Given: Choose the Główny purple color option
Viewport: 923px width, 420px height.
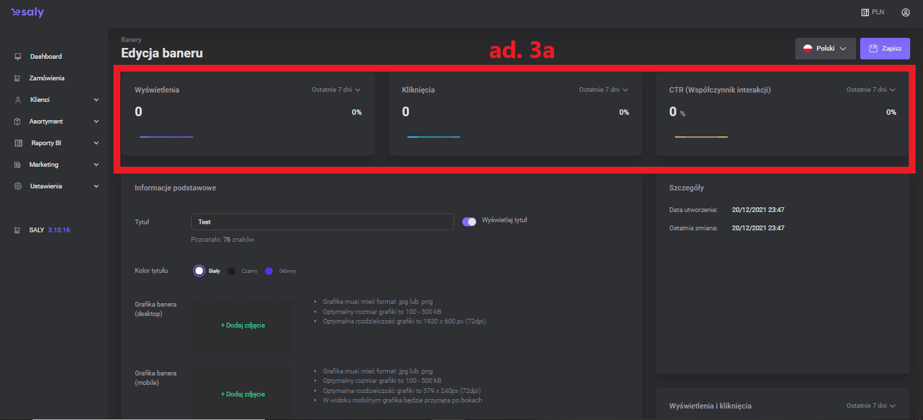Looking at the screenshot, I should pyautogui.click(x=269, y=271).
